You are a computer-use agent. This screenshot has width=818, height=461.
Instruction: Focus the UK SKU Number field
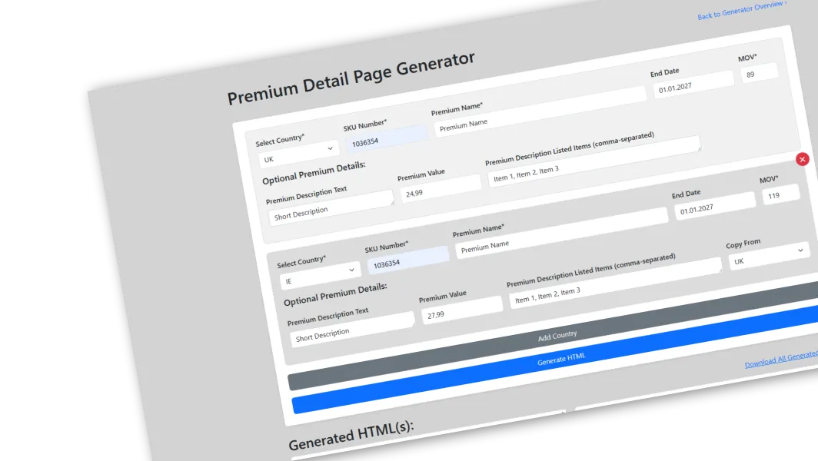click(x=387, y=139)
